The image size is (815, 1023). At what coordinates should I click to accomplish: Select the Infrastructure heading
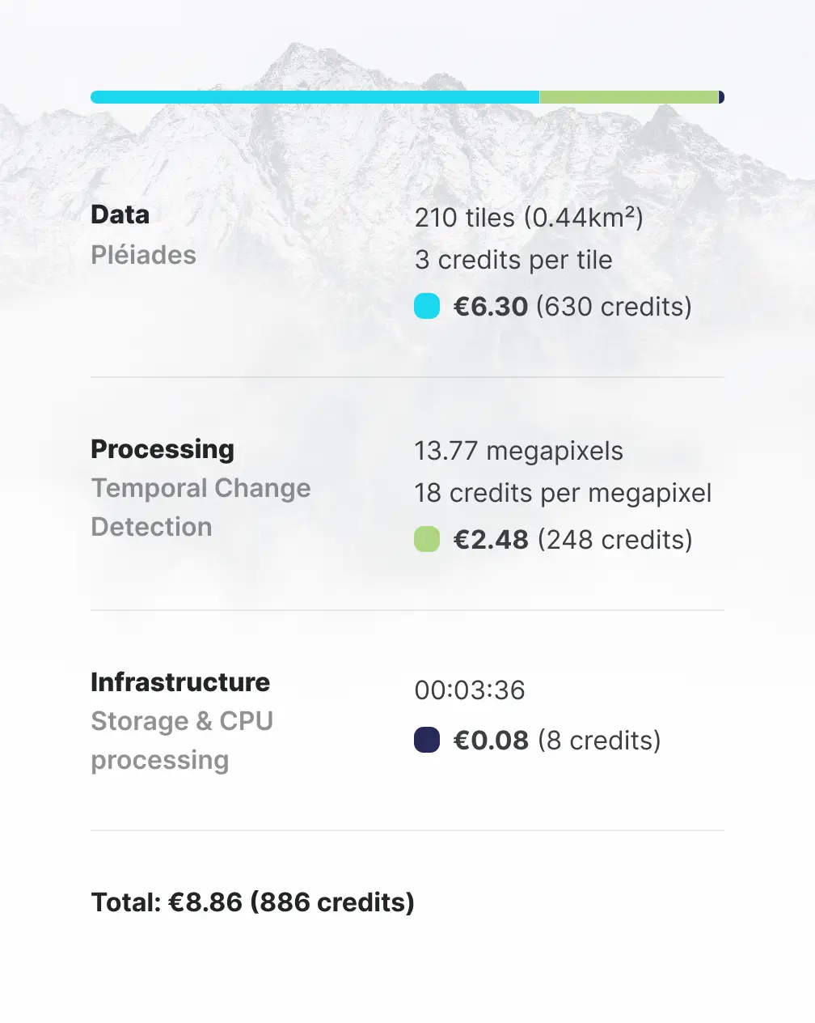[180, 682]
